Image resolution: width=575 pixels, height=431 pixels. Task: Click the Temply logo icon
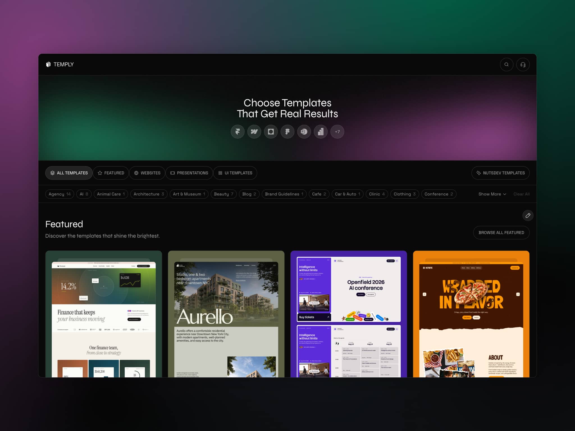click(x=48, y=64)
